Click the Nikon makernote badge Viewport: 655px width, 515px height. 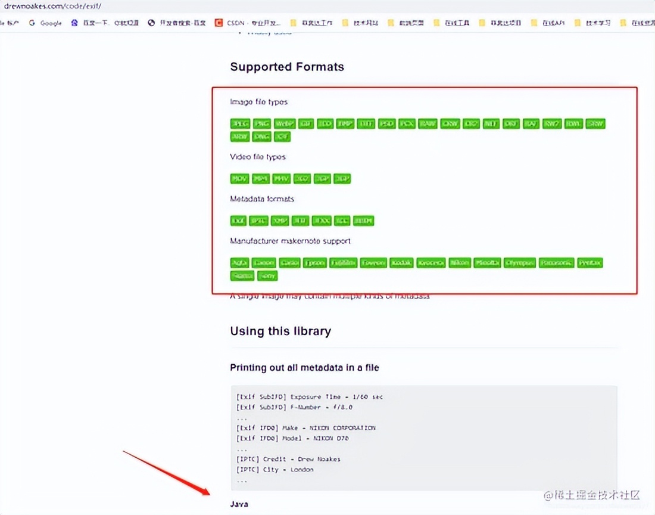pyautogui.click(x=460, y=263)
